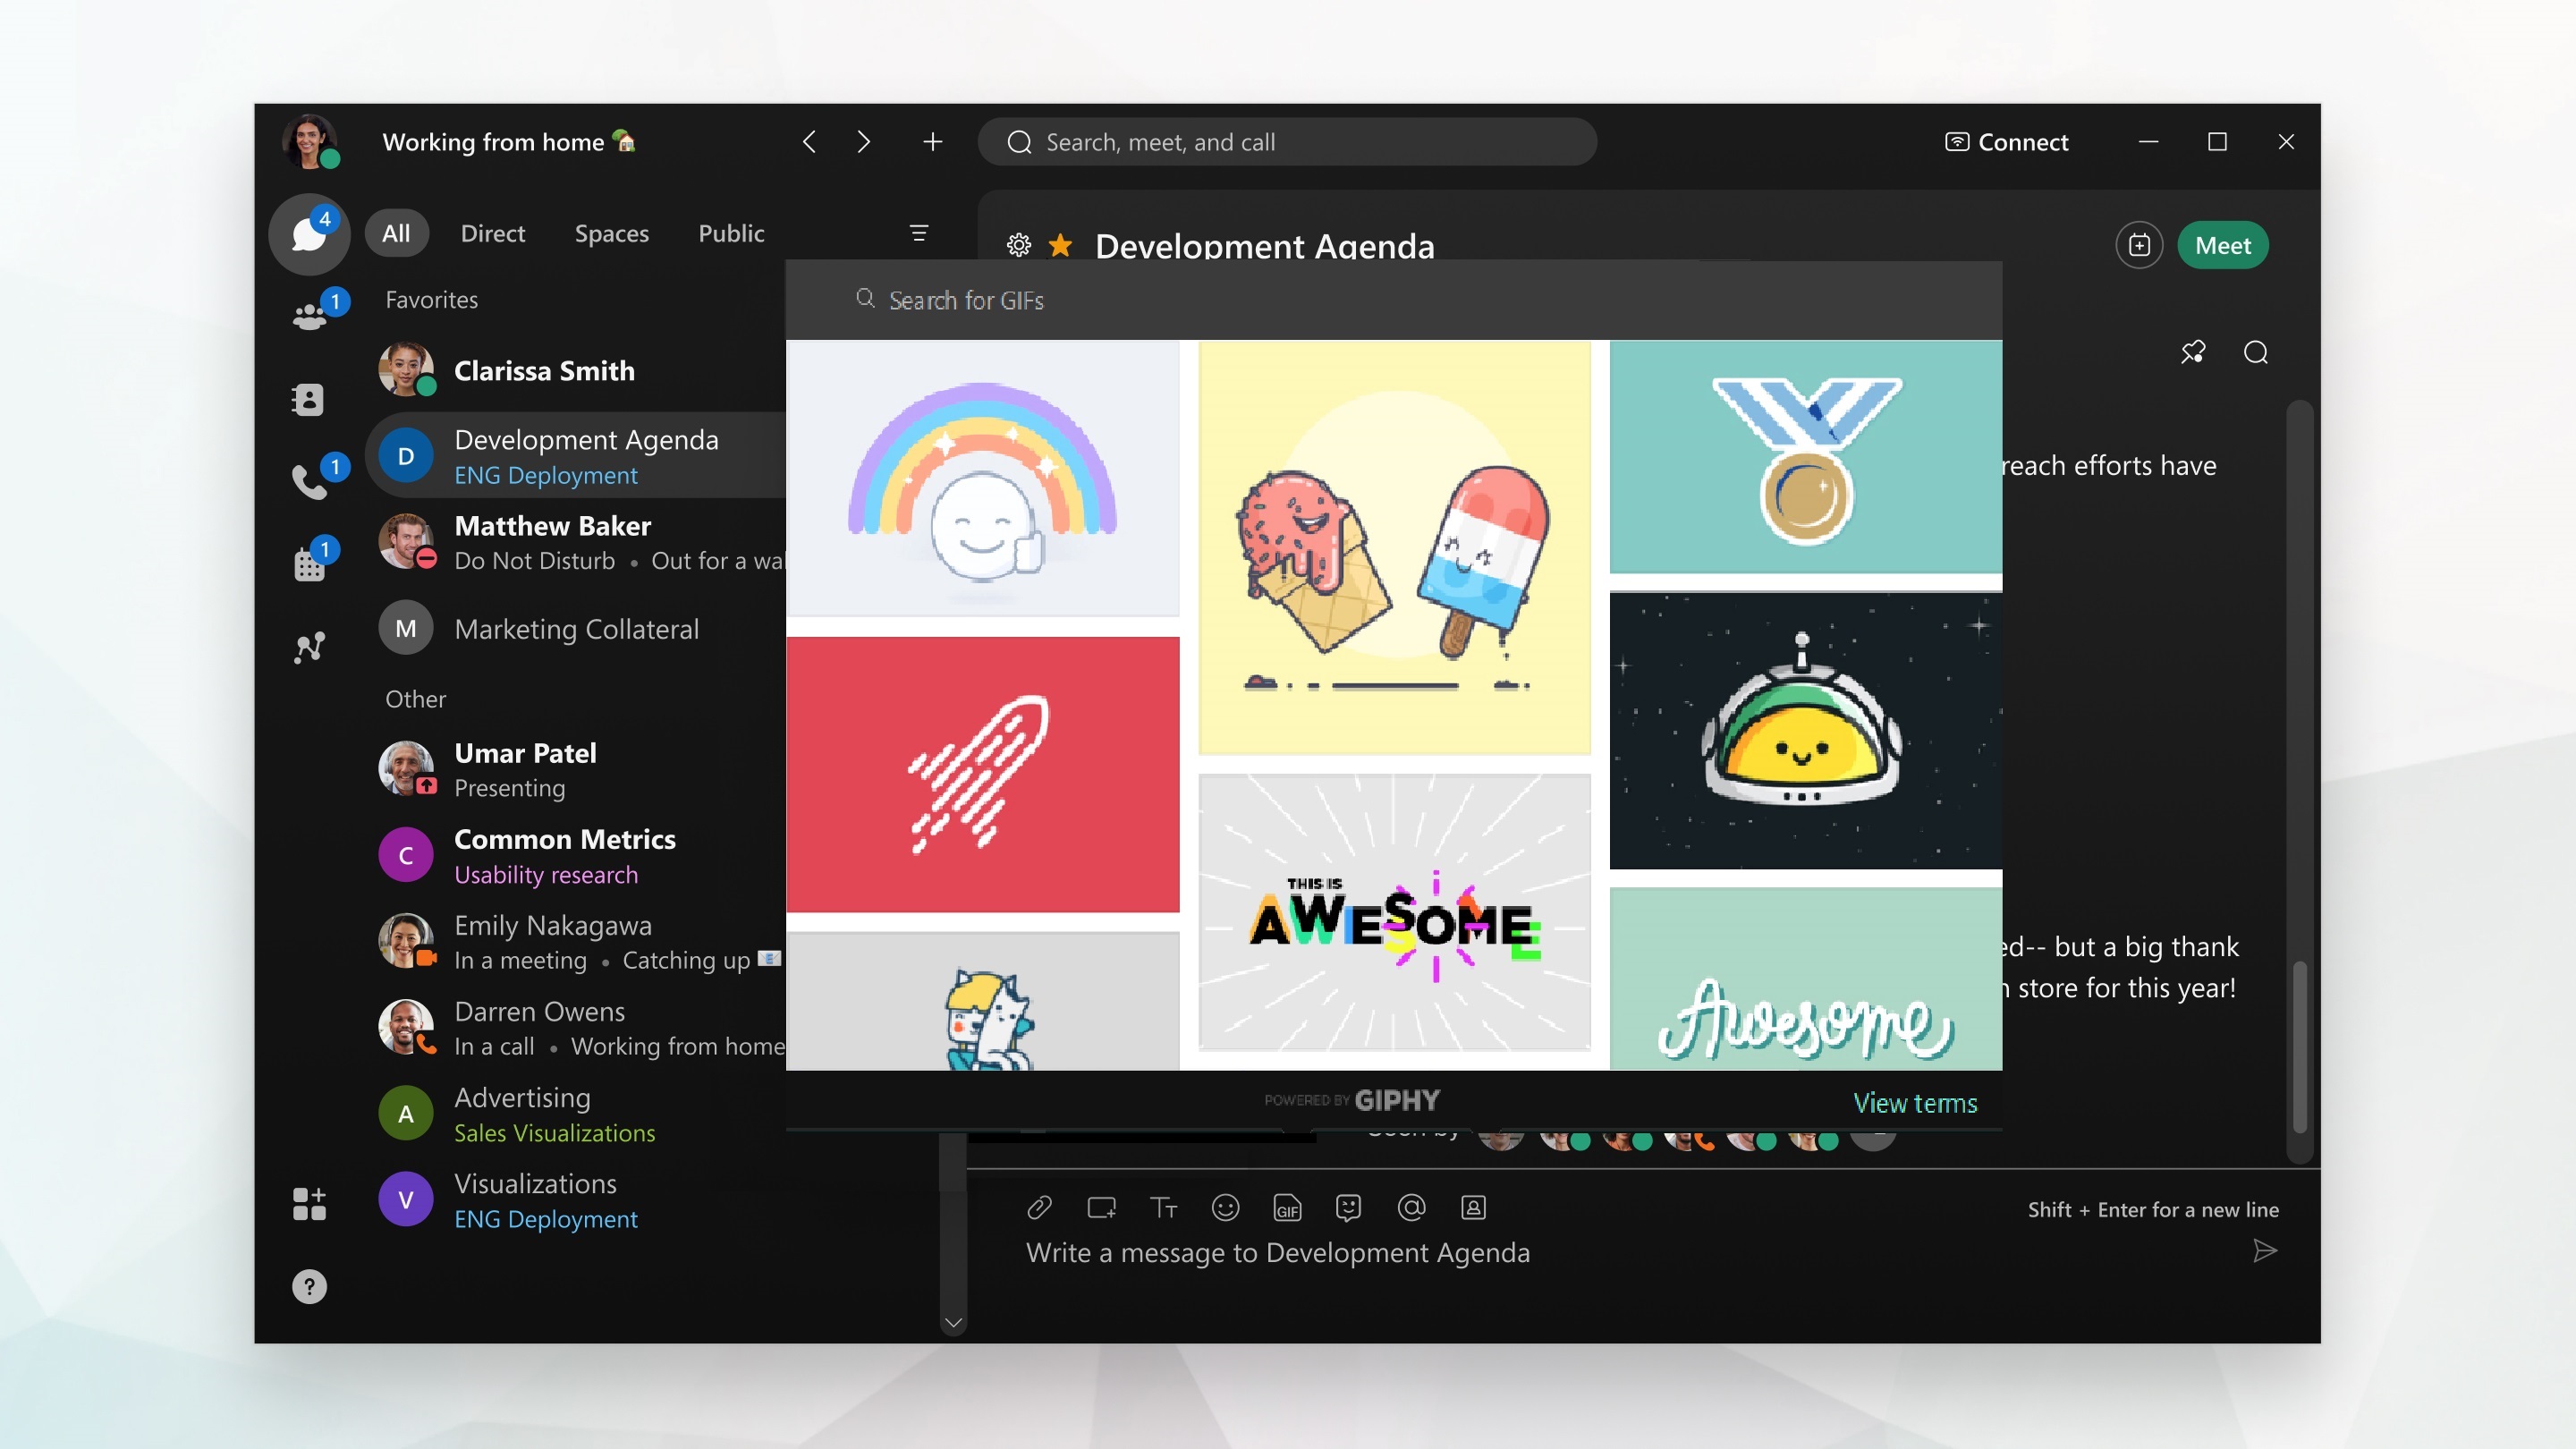Click the screen share icon in message toolbar
The height and width of the screenshot is (1449, 2576).
coord(1100,1208)
